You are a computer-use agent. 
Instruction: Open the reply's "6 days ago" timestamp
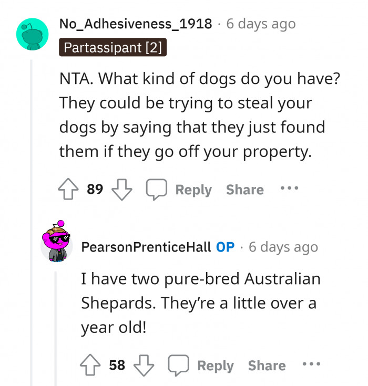(283, 247)
